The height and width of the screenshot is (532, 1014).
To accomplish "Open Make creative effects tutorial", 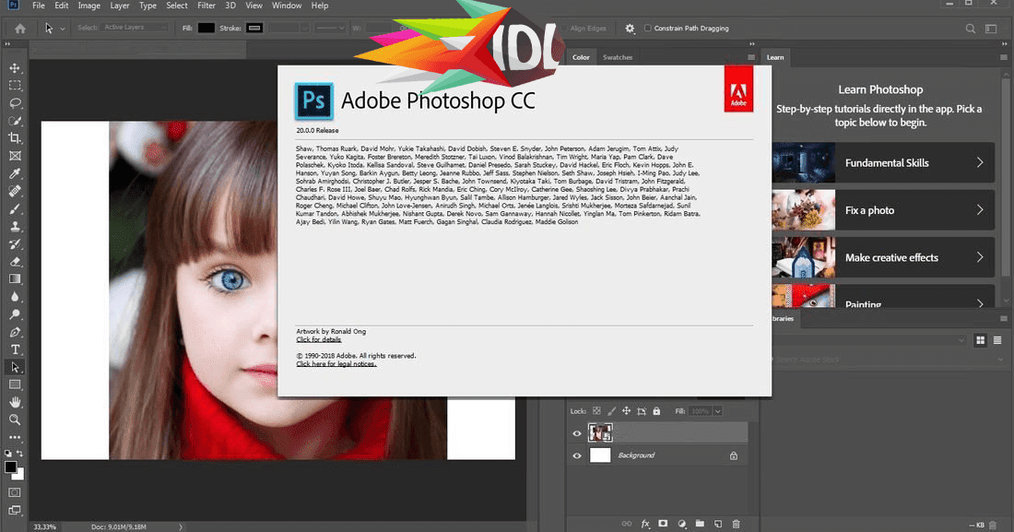I will [x=883, y=257].
